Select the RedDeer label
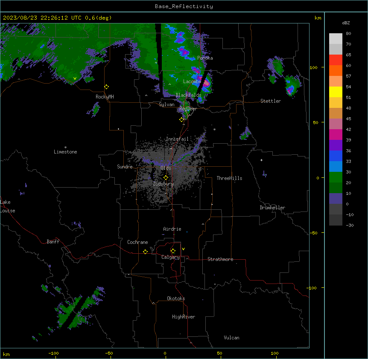This screenshot has height=359, width=368. coord(188,109)
